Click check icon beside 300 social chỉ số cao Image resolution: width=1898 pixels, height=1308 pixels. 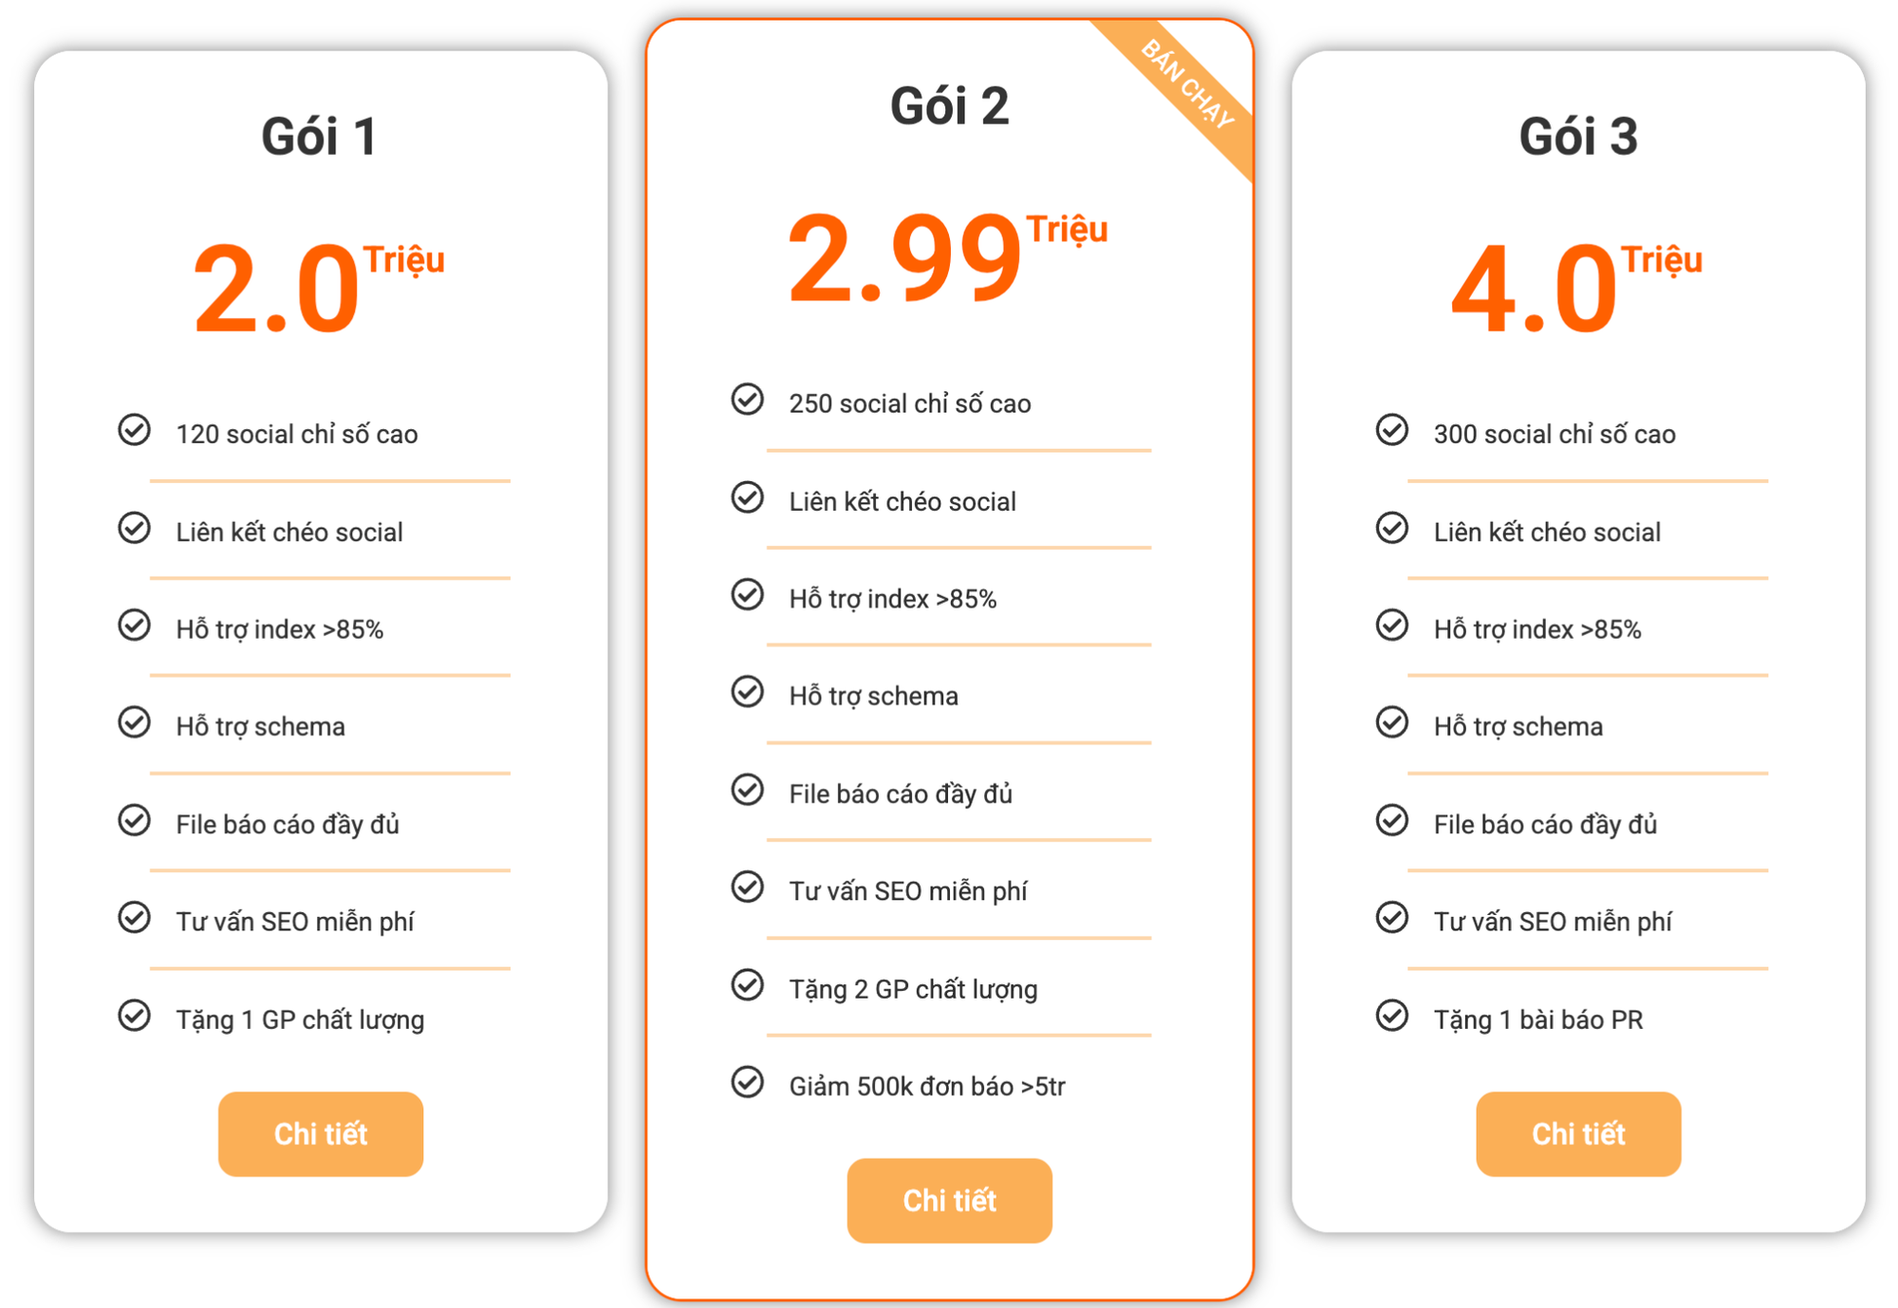point(1392,430)
